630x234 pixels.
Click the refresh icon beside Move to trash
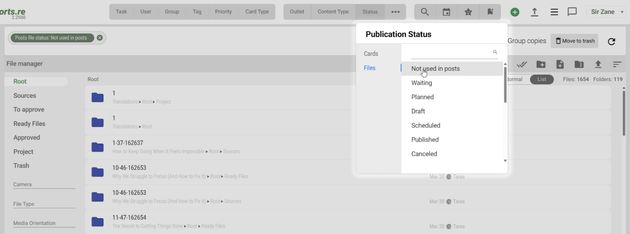tap(611, 41)
